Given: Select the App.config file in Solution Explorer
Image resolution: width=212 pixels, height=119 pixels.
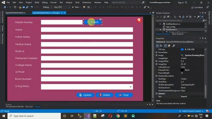Looking at the screenshot, I should pos(171,27).
